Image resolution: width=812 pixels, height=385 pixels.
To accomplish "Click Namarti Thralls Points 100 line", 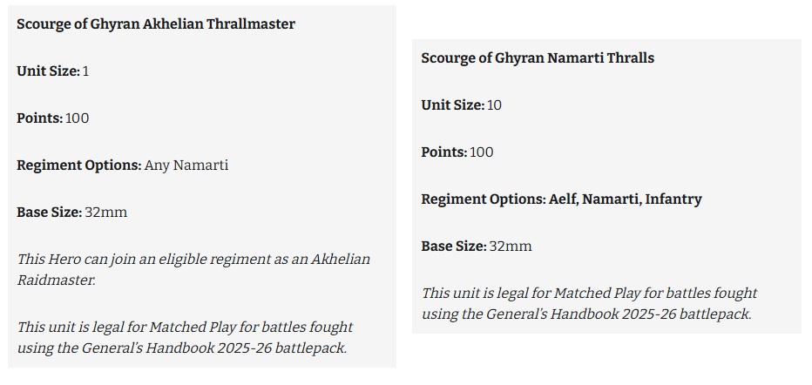I will [x=457, y=152].
